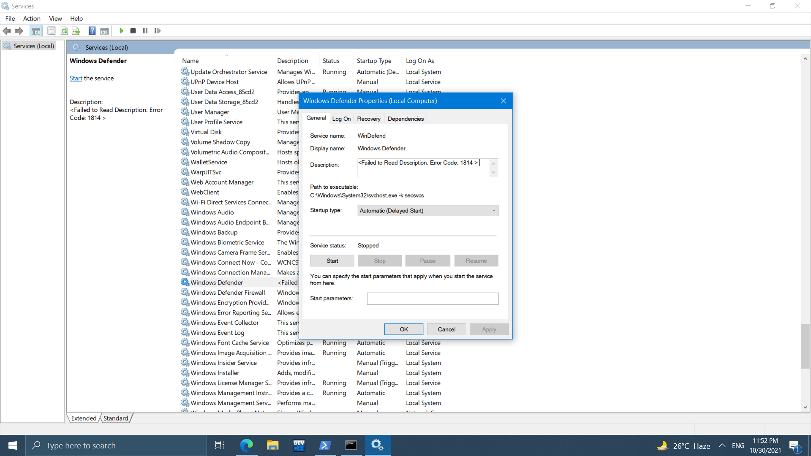Image resolution: width=811 pixels, height=456 pixels.
Task: Select the Windows Audio service row
Action: pyautogui.click(x=212, y=212)
